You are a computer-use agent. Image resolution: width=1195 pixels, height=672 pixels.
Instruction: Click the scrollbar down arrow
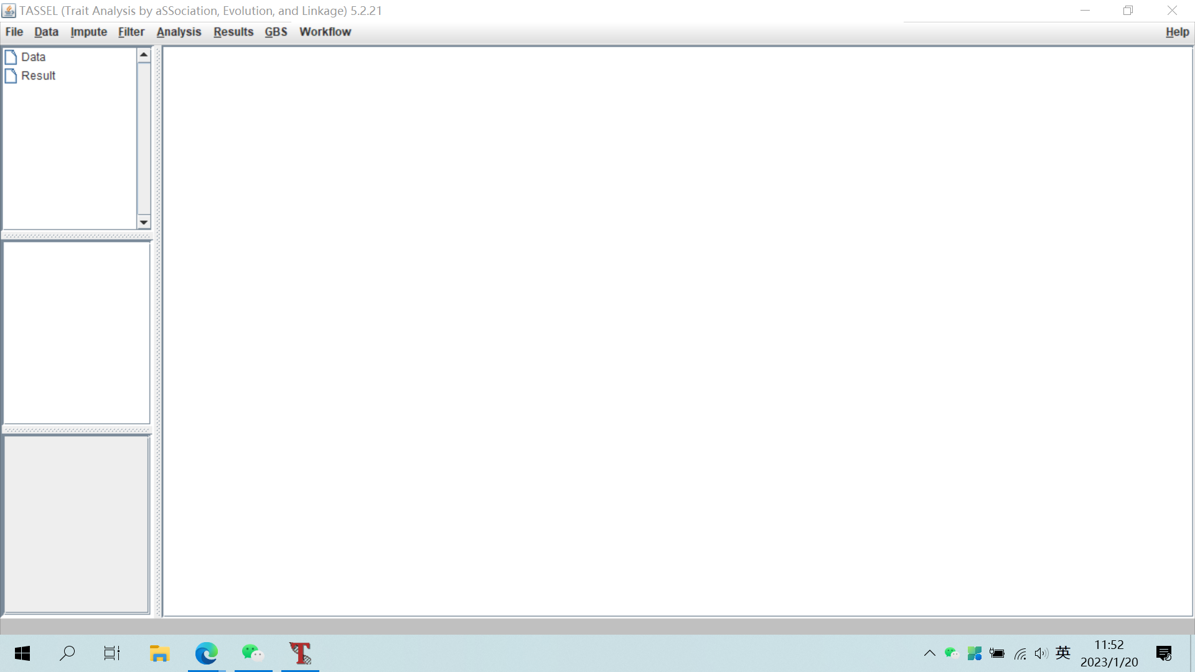[x=143, y=222]
